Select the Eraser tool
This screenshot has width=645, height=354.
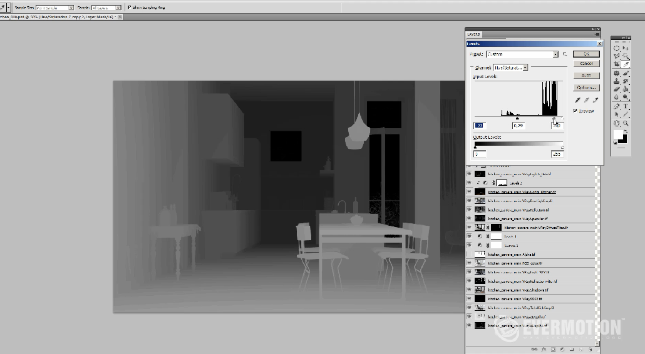tap(616, 89)
